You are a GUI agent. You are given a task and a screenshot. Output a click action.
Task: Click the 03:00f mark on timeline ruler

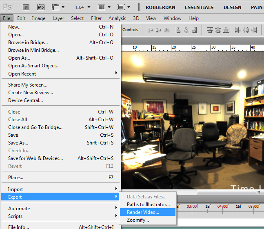[x=192, y=207]
